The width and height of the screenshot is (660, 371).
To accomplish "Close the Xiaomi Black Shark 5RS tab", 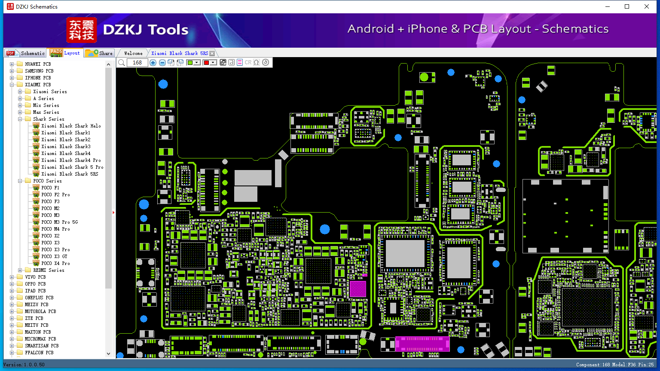I will [x=212, y=54].
